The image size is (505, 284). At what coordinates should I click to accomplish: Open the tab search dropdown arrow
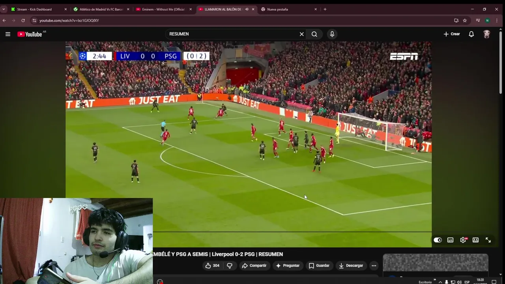coord(4,9)
